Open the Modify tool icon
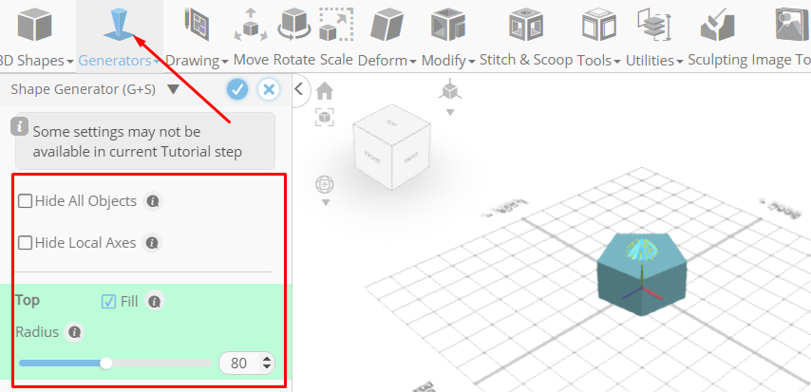 pos(448,26)
